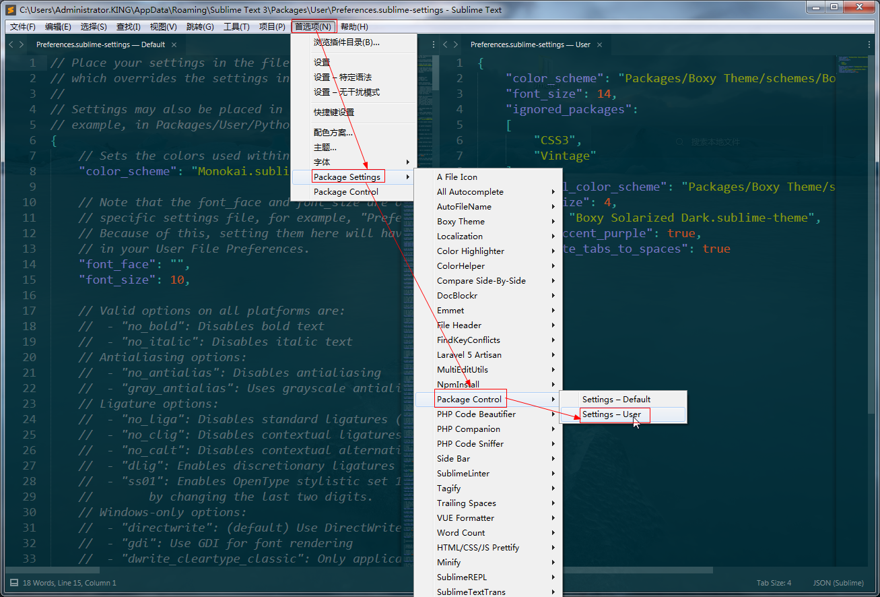The image size is (880, 597).
Task: Open Compare Side-By-Side package settings
Action: pyautogui.click(x=487, y=280)
